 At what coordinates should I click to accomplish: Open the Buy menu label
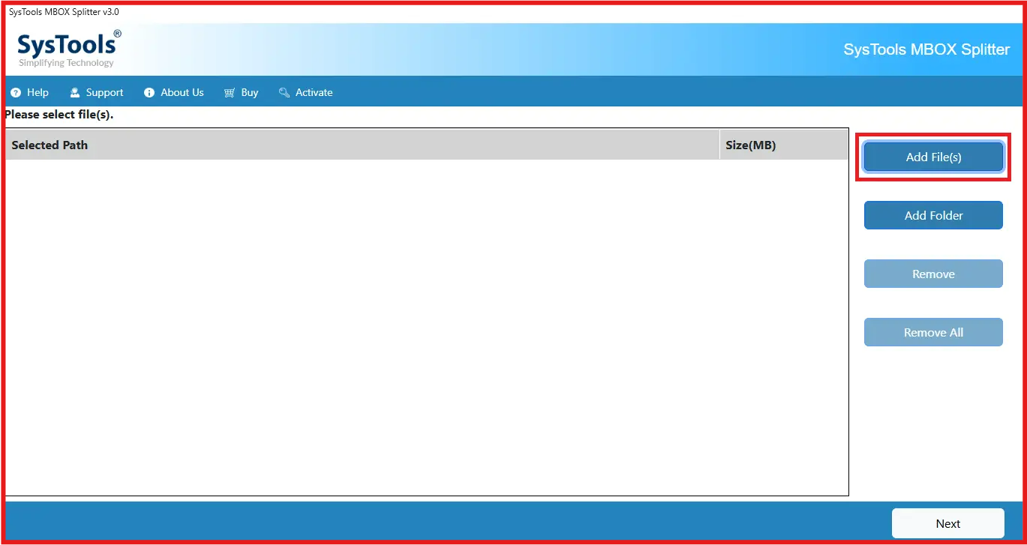pos(250,93)
